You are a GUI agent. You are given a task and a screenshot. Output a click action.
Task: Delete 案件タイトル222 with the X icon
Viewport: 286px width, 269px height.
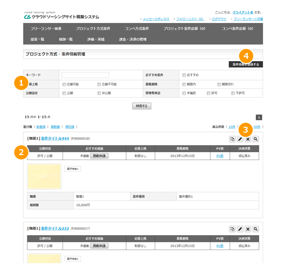tap(248, 229)
